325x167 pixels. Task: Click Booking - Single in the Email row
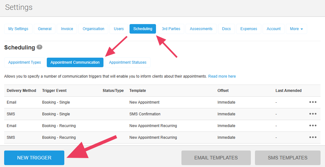point(56,102)
